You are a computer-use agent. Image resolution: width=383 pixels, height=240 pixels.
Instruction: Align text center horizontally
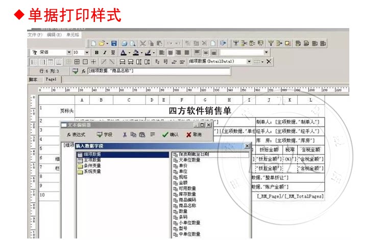coord(170,53)
